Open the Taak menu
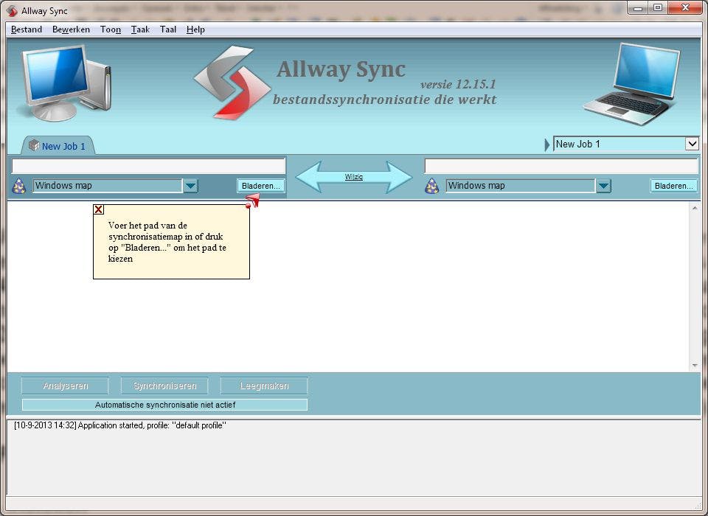 point(140,29)
